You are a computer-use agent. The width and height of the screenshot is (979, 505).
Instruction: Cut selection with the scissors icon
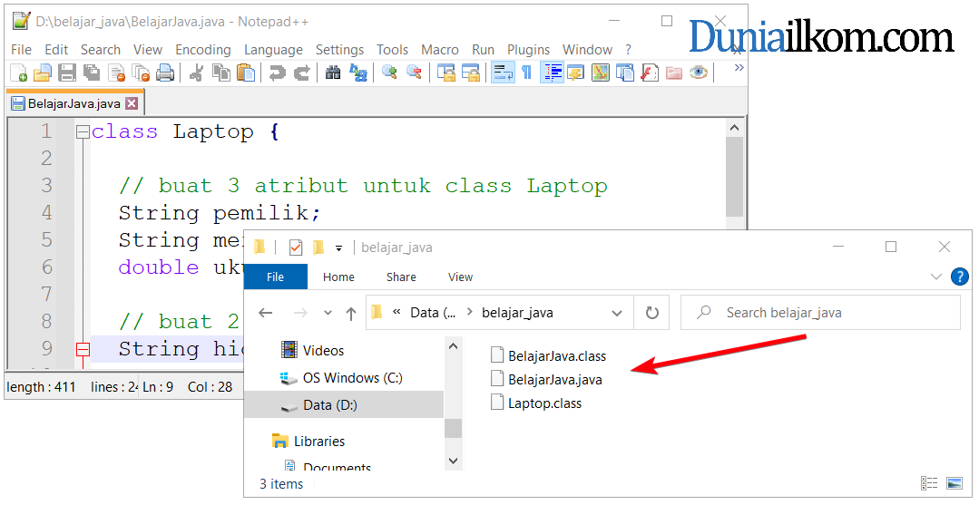point(196,73)
